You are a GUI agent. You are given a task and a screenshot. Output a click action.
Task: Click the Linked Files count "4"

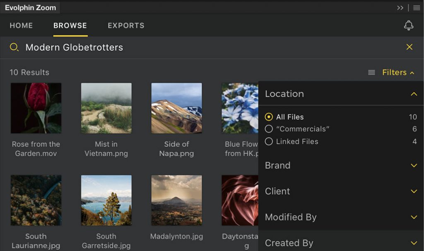(x=414, y=142)
